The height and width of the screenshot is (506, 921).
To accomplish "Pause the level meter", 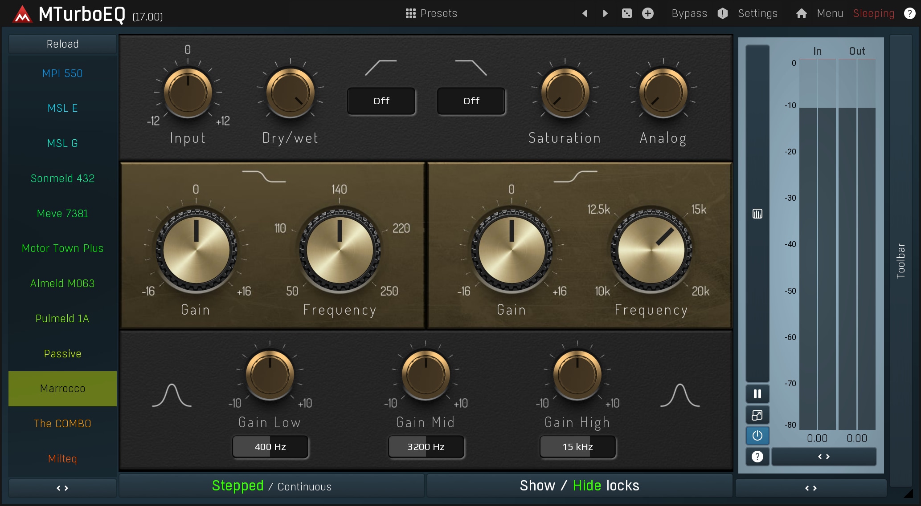I will pyautogui.click(x=757, y=394).
